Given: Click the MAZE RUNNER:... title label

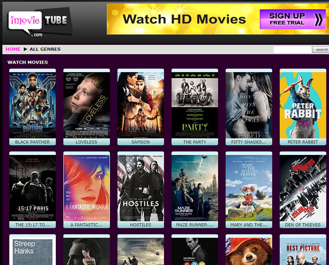Looking at the screenshot, I should click(x=195, y=225).
